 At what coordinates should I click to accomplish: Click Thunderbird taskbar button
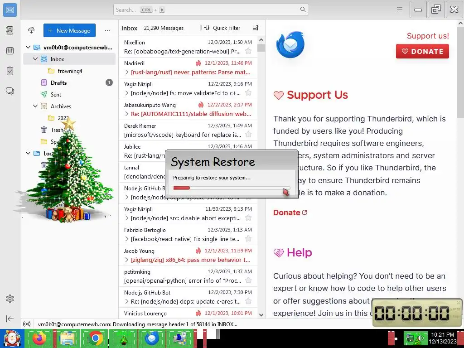pyautogui.click(x=151, y=338)
